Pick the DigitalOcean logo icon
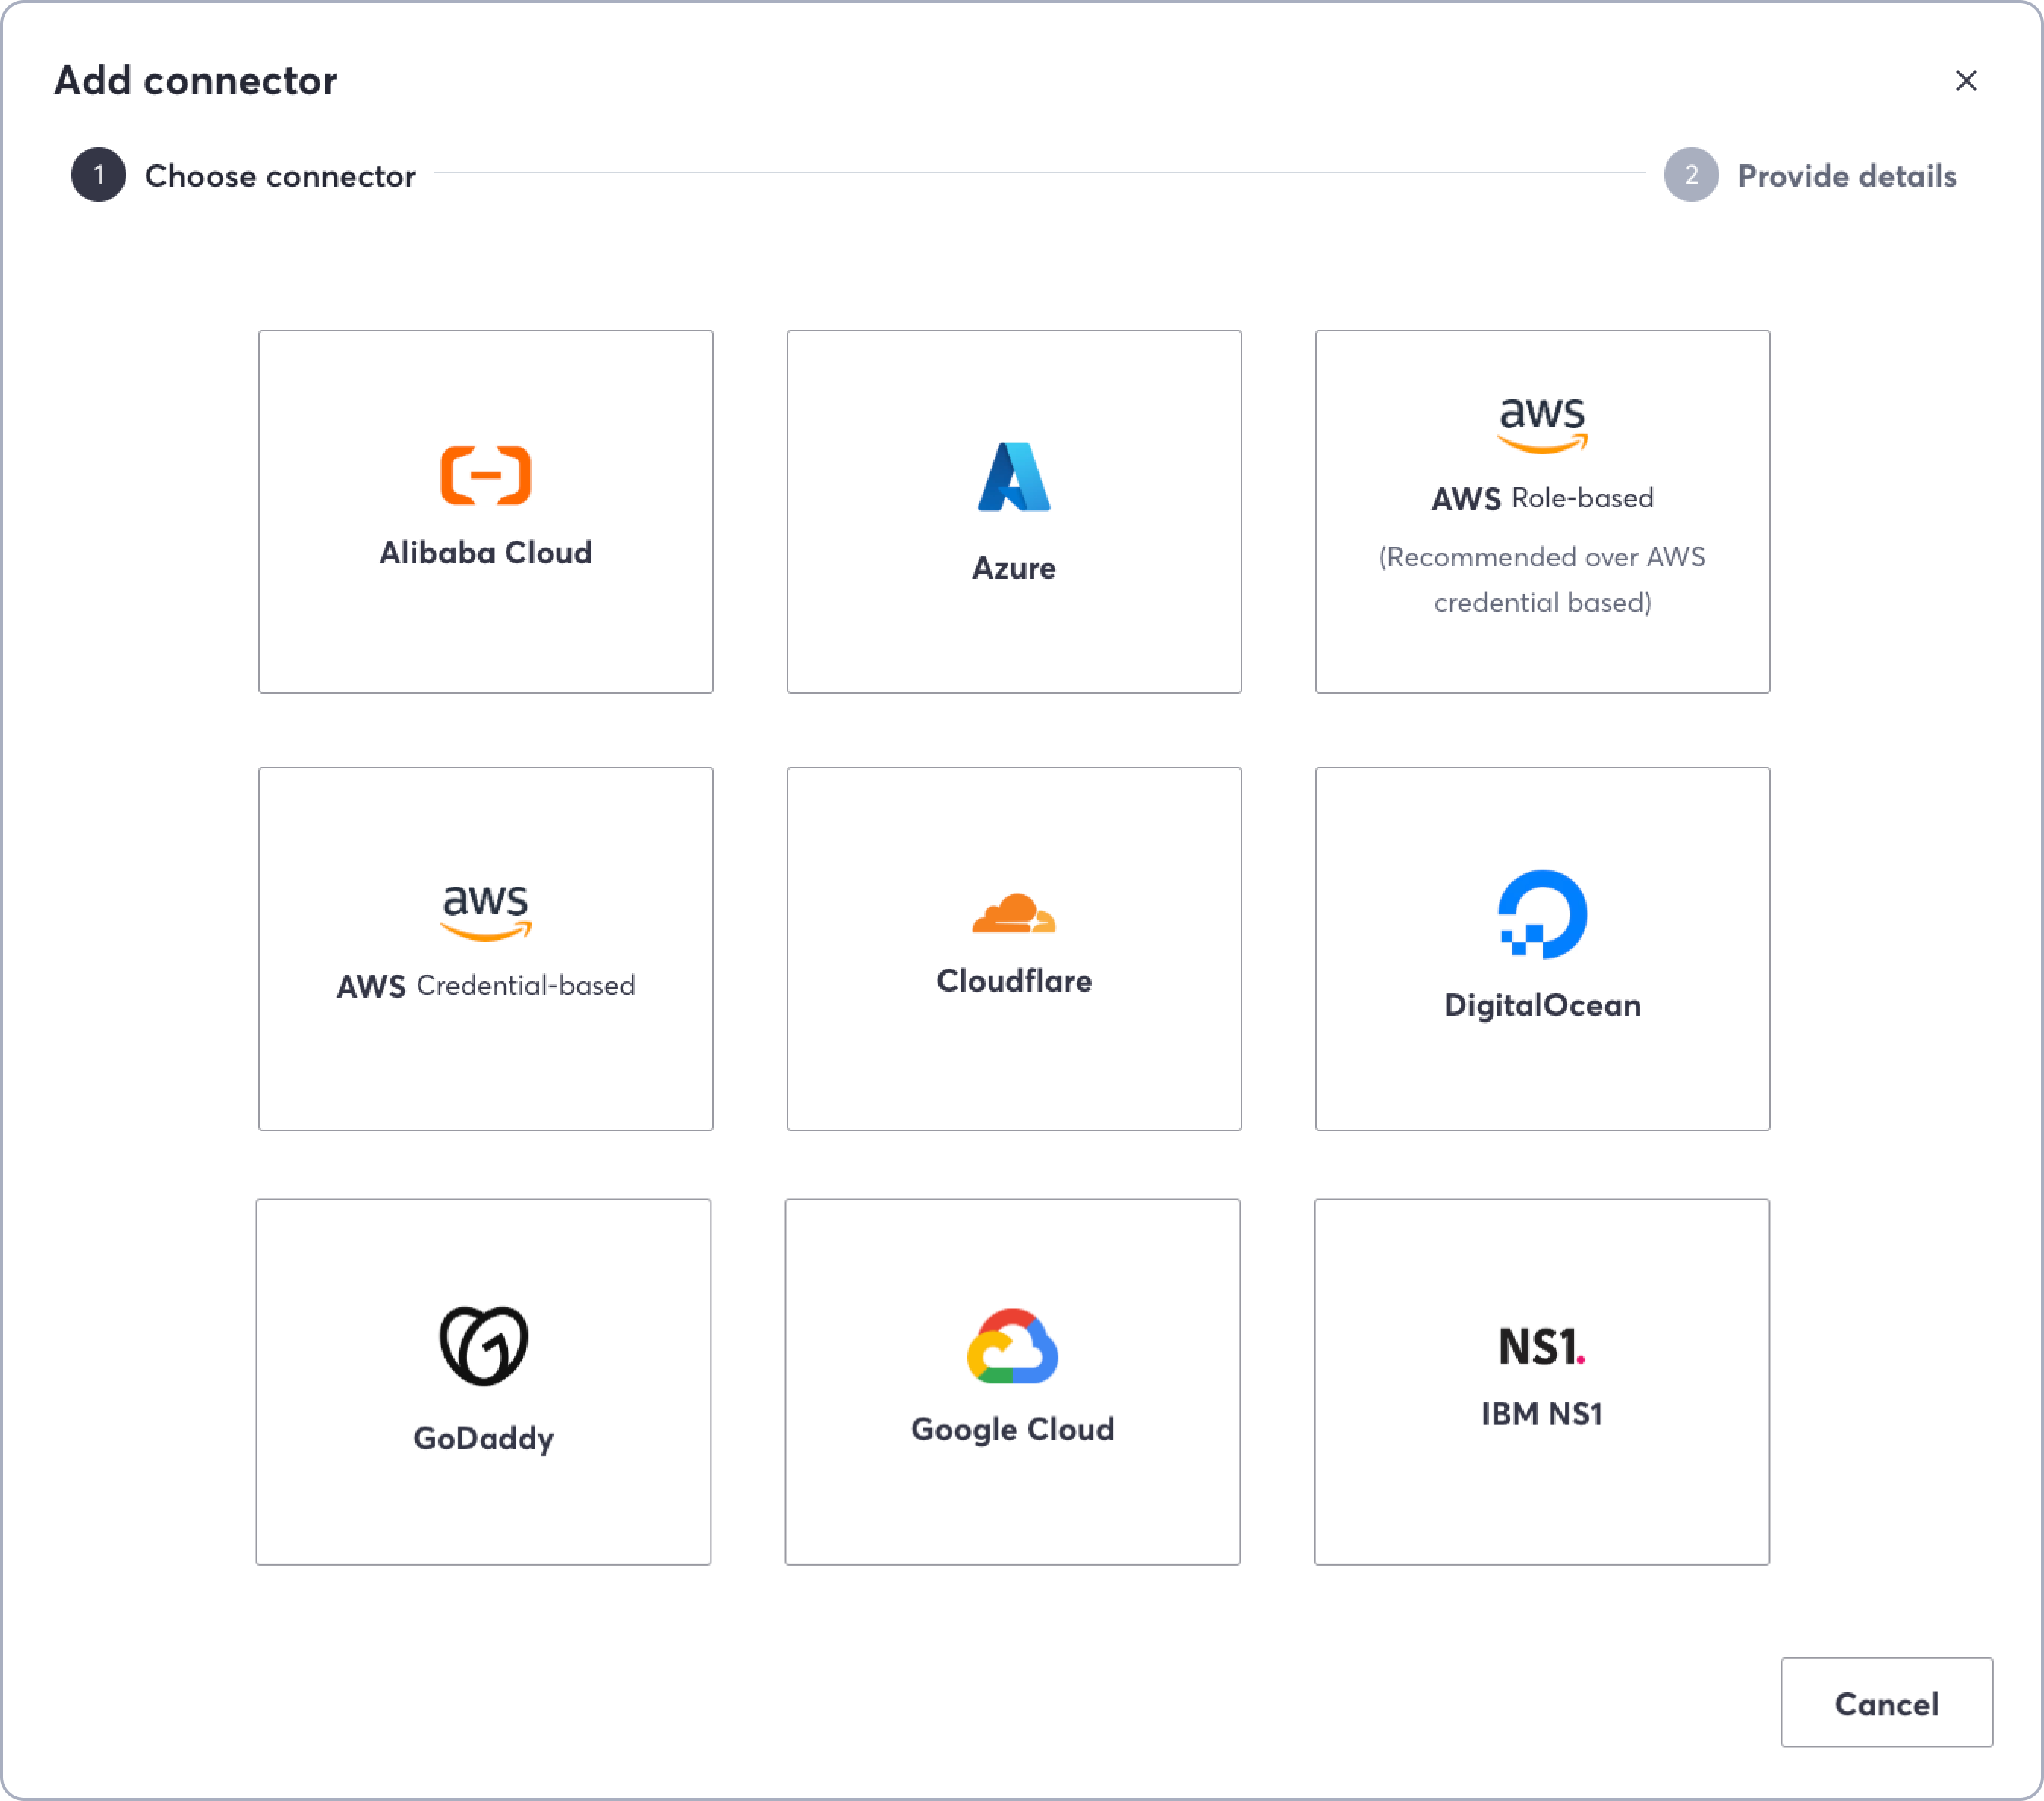 (x=1541, y=914)
